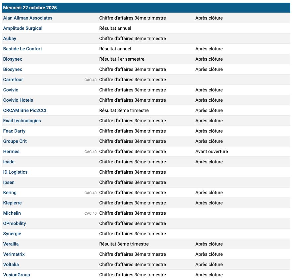Viewport: 292px width, 279px height.
Task: Open the Ipsen link
Action: coord(9,182)
